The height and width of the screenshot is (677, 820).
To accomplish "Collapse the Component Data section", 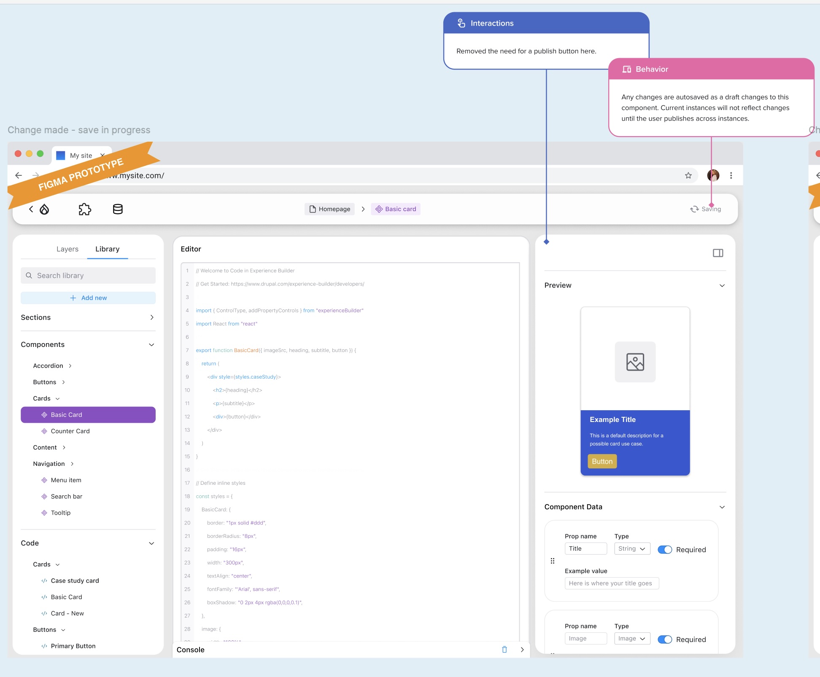I will click(722, 507).
